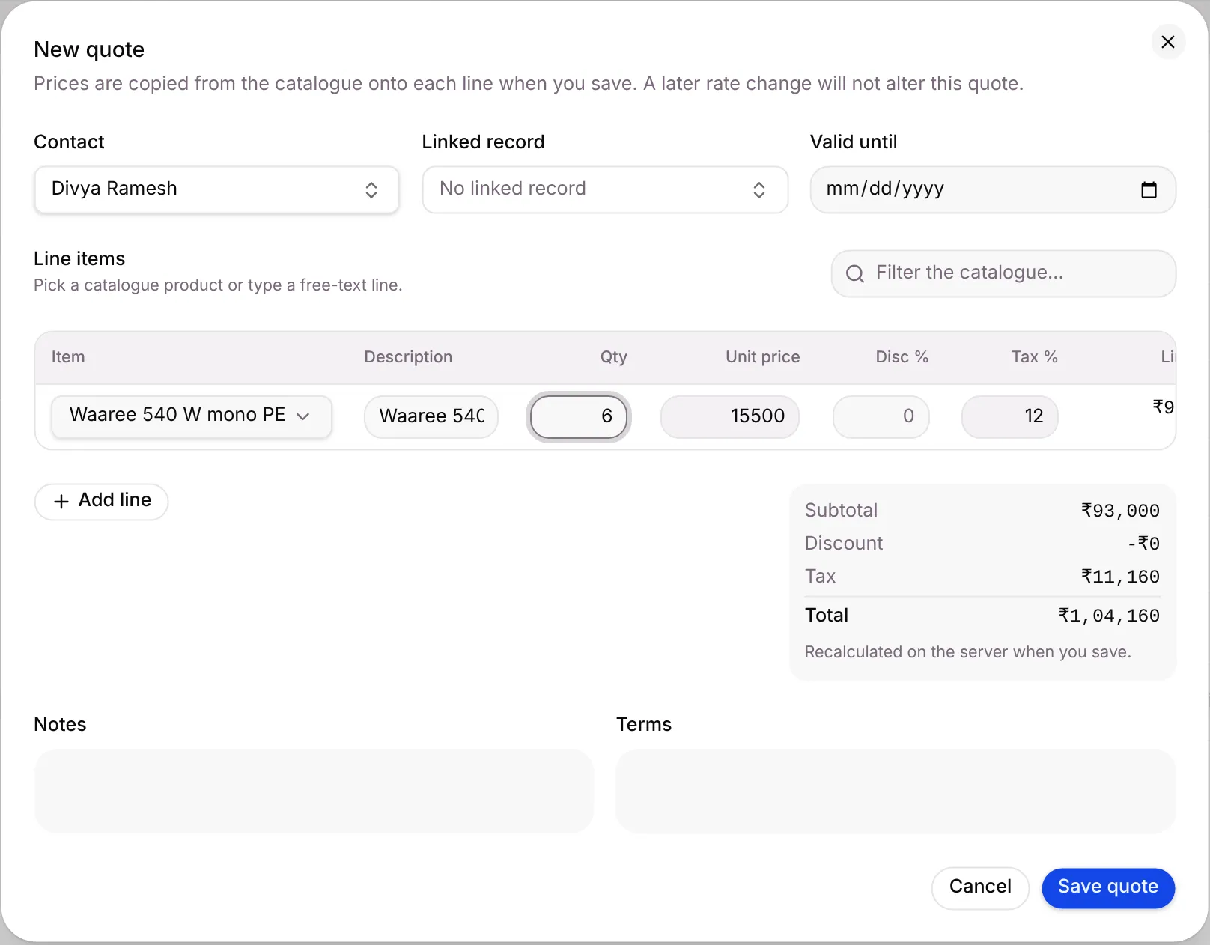Image resolution: width=1210 pixels, height=945 pixels.
Task: Close the New quote dialog
Action: point(1167,42)
